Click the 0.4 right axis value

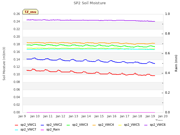(x=168, y=73)
